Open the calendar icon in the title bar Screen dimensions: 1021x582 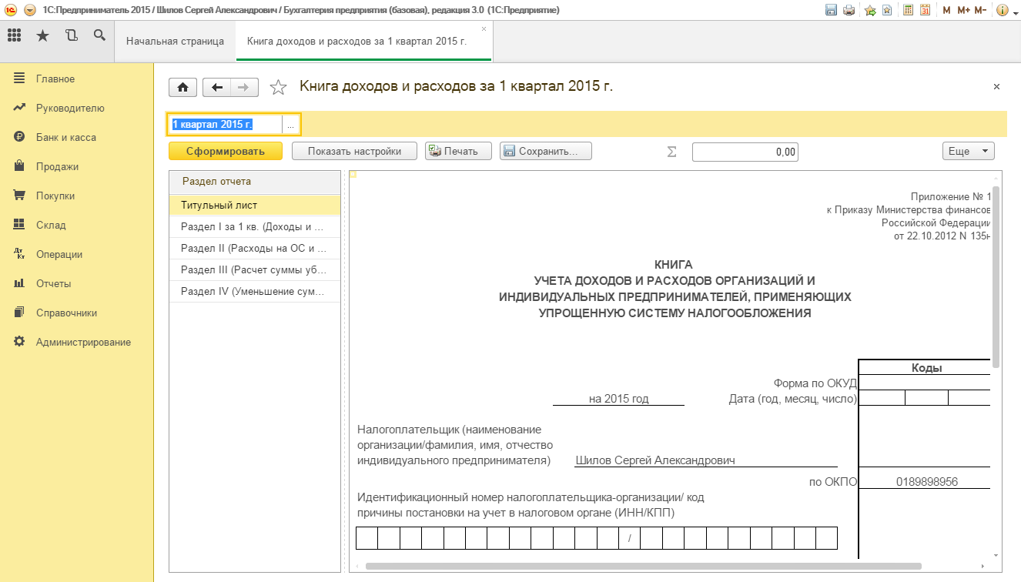click(x=925, y=10)
